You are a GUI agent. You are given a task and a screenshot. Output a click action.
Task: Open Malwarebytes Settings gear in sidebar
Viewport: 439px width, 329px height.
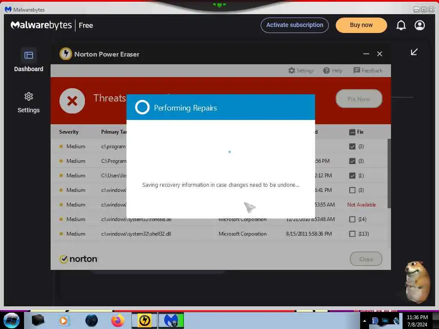click(x=29, y=96)
